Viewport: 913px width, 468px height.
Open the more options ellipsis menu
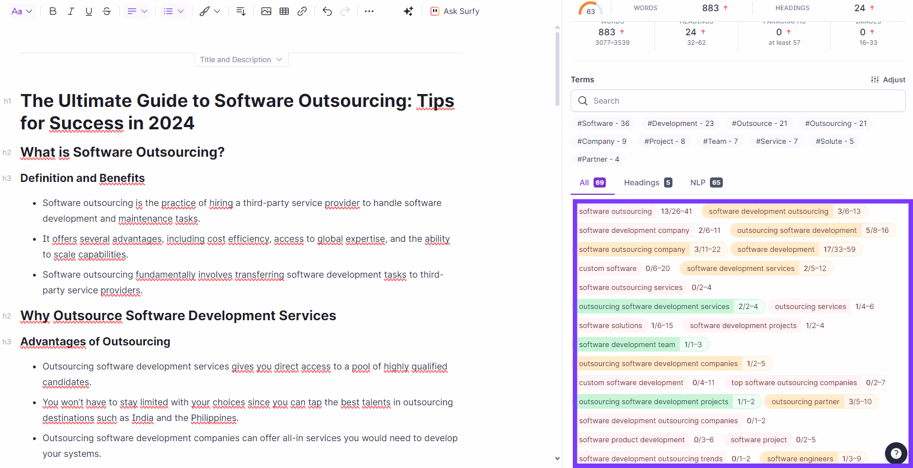coord(369,11)
